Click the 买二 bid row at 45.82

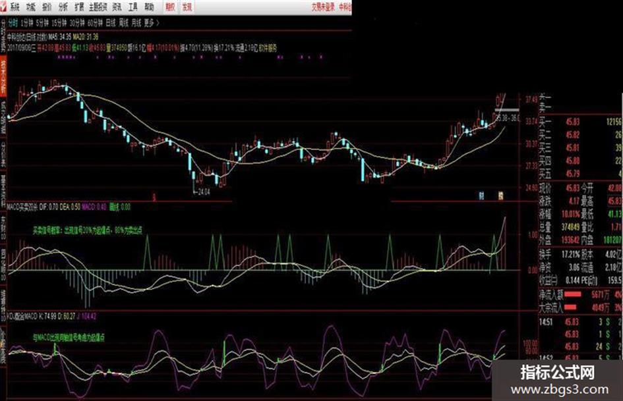coord(580,135)
